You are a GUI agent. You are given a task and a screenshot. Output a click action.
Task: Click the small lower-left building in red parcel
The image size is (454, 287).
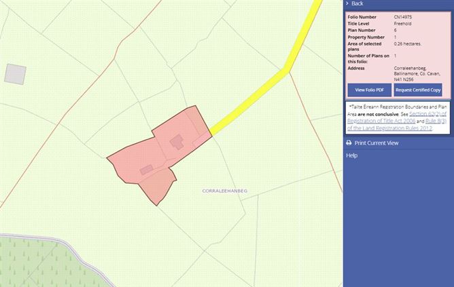tap(147, 170)
